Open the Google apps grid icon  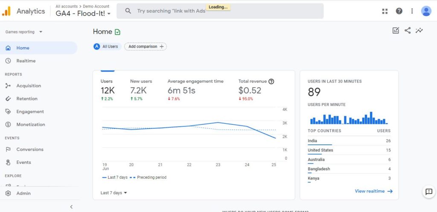[385, 11]
